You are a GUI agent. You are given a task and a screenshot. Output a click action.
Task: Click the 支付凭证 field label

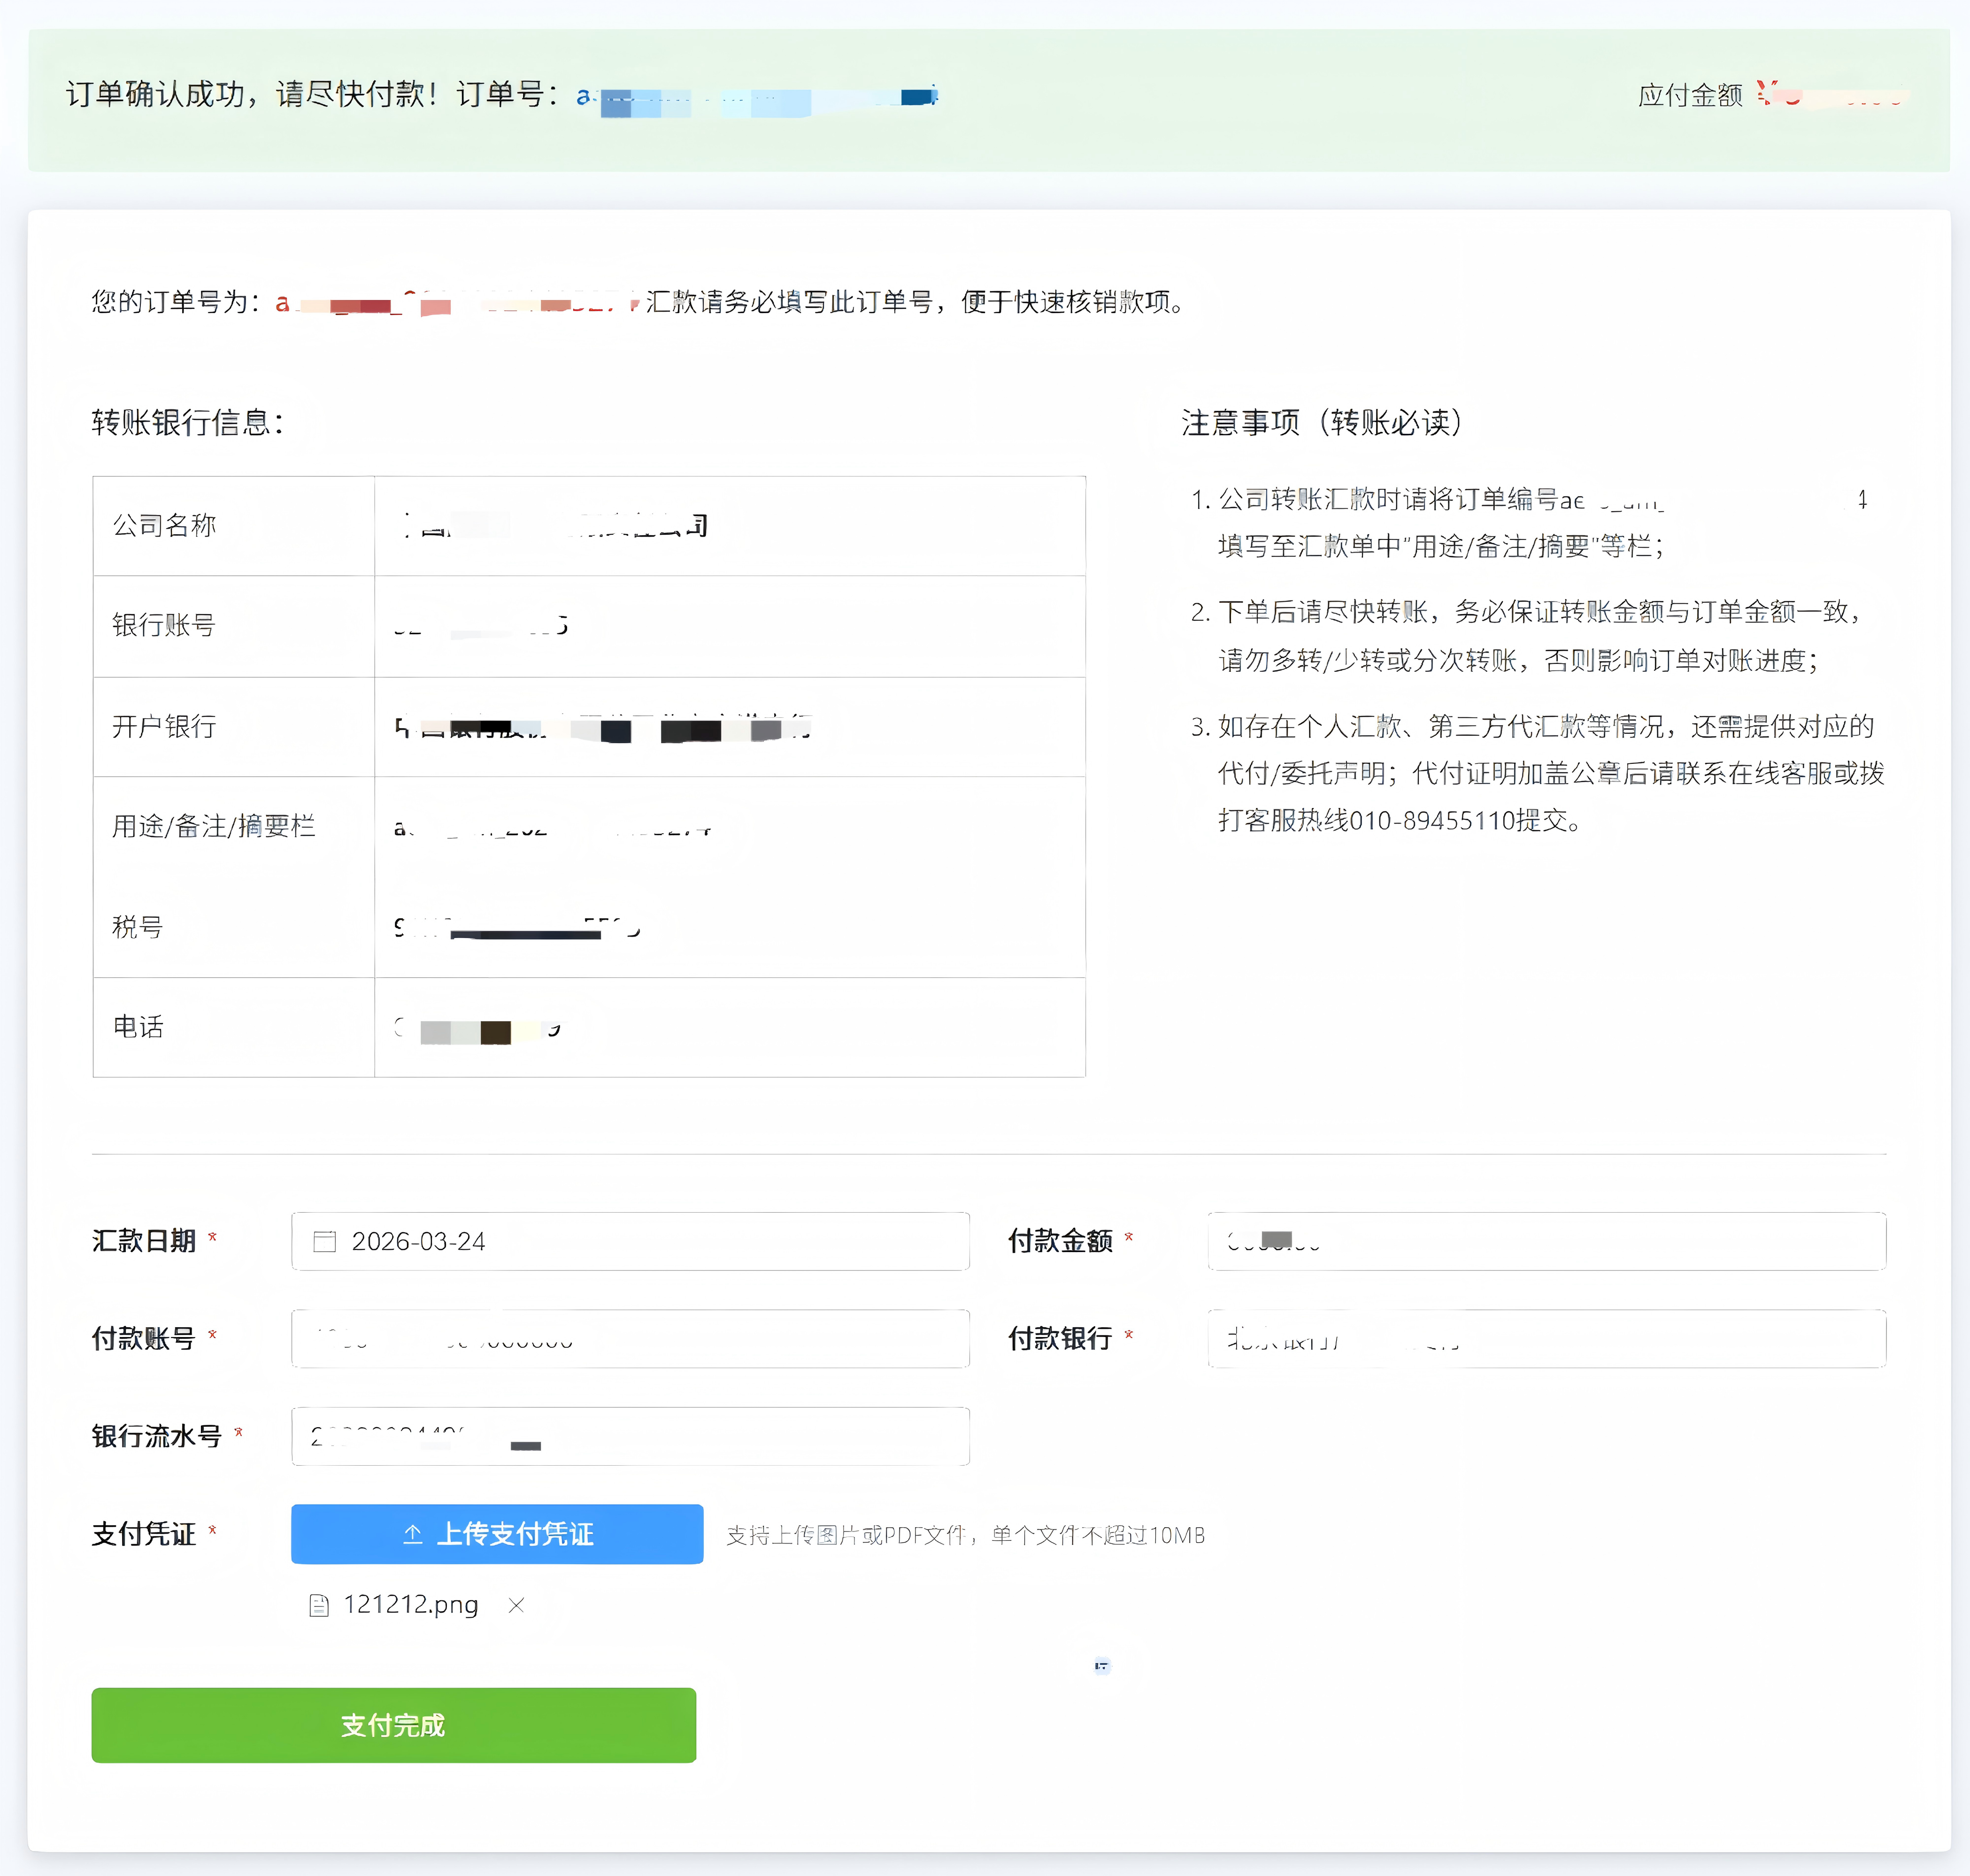click(x=144, y=1534)
